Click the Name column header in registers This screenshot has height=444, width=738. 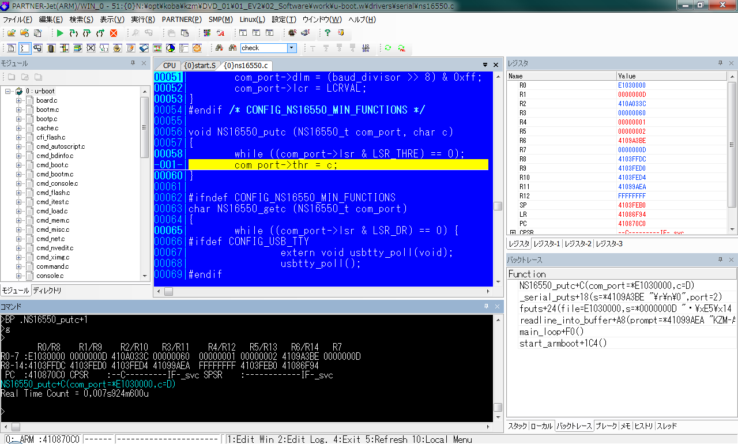pos(562,76)
